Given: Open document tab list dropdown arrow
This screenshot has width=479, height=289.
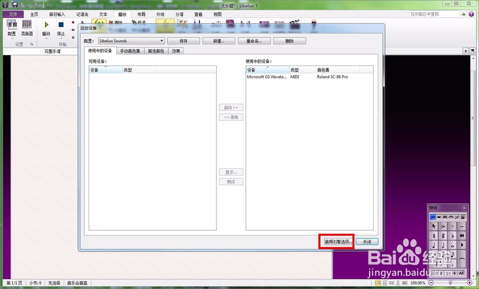Looking at the screenshot, I should point(473,51).
